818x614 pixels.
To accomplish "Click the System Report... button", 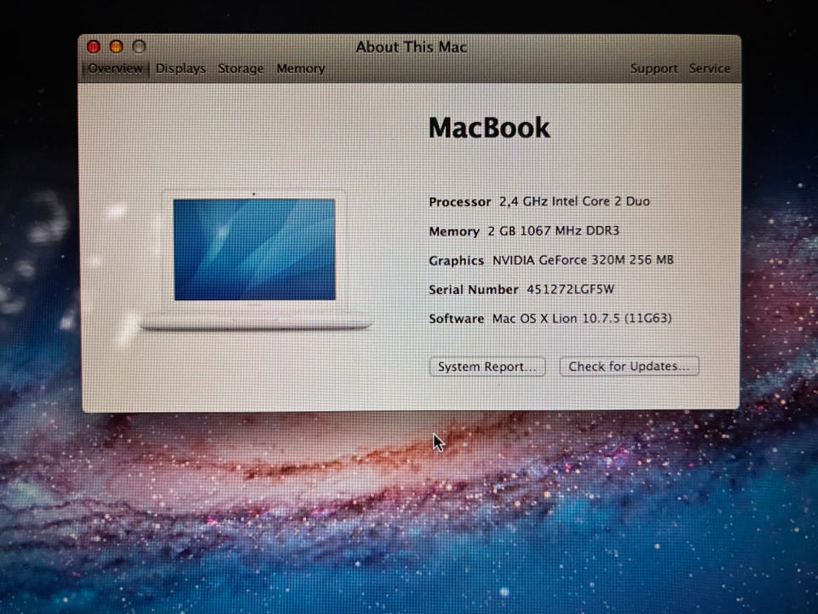I will (487, 367).
